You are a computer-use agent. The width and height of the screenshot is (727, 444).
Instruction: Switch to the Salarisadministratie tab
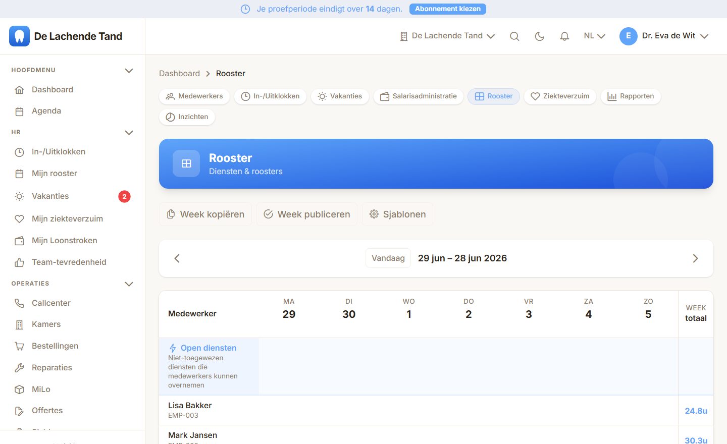tap(418, 96)
